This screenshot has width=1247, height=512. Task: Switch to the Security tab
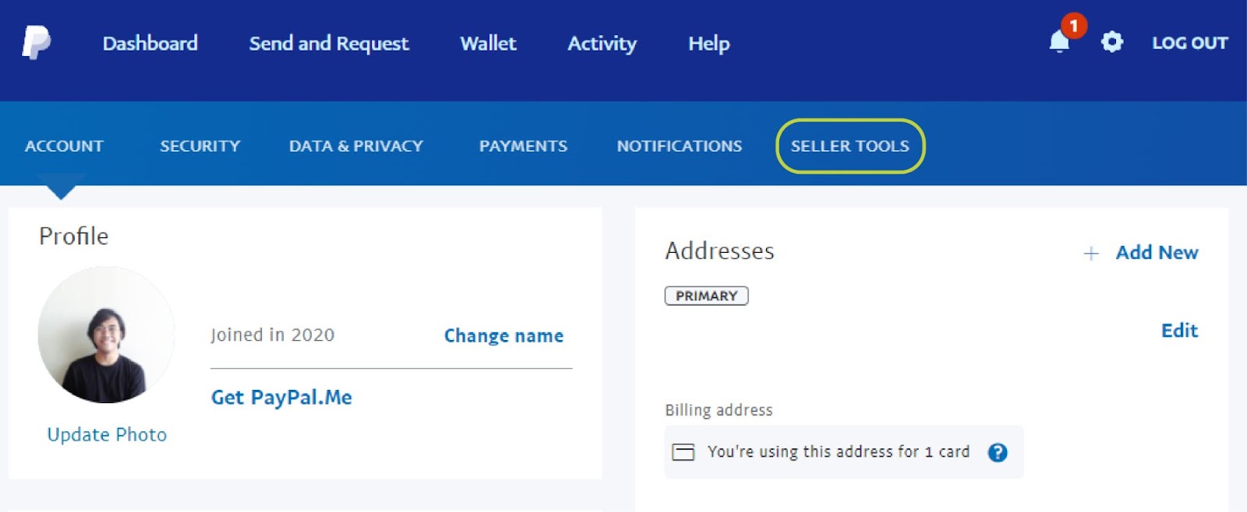click(x=200, y=146)
